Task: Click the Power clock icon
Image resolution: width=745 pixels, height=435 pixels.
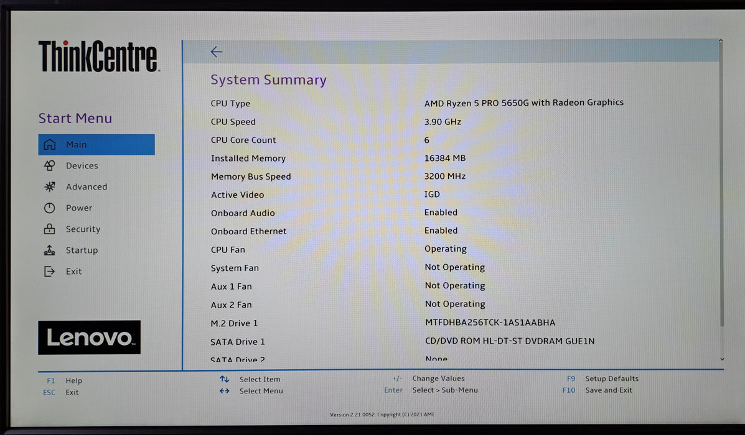Action: coord(49,208)
